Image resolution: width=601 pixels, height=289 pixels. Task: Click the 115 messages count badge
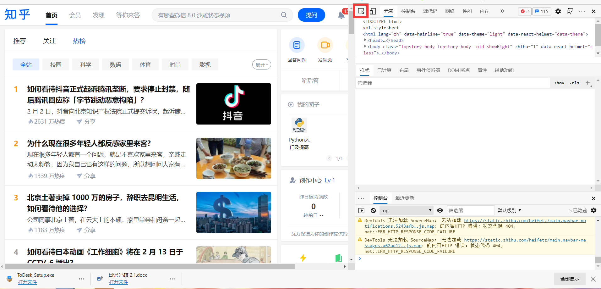coord(542,11)
